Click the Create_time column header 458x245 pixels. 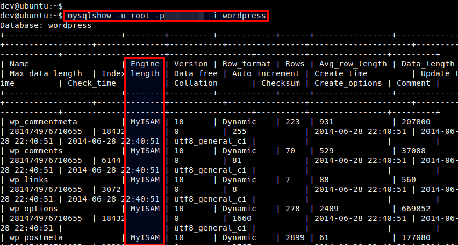(x=341, y=73)
